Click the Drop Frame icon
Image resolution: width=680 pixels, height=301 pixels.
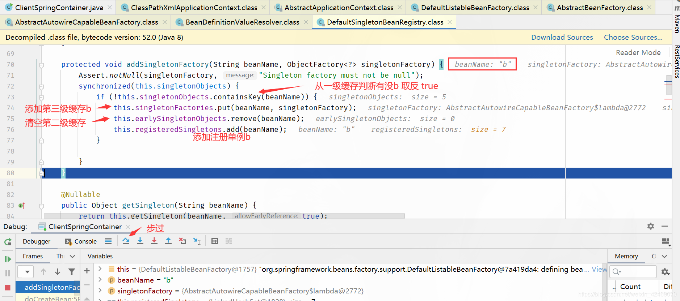point(182,241)
